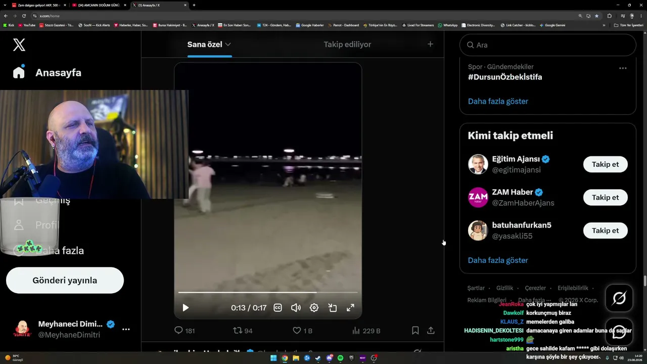Open the YouTube bookmark
The image size is (647, 364).
27,25
